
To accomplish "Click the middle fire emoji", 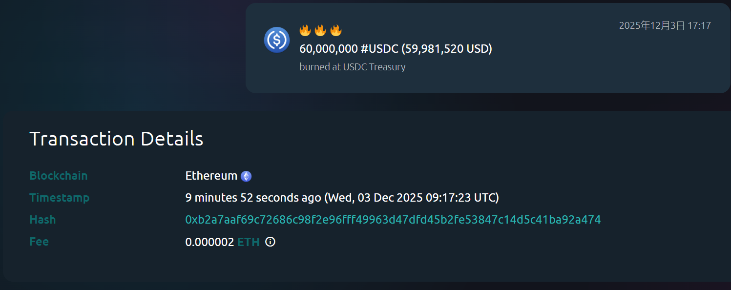I will pos(320,31).
